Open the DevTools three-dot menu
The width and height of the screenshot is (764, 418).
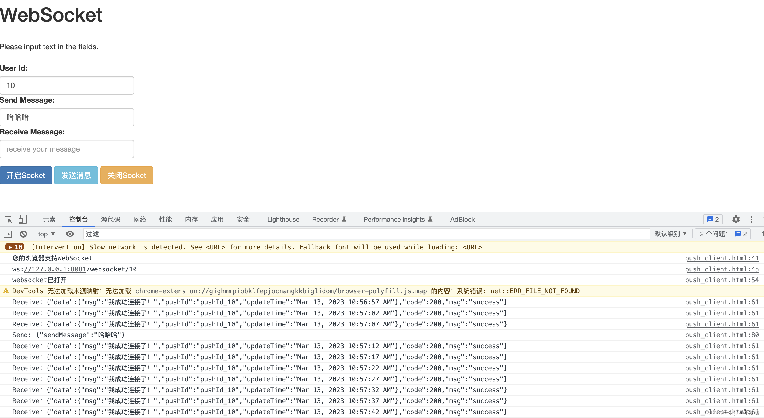coord(751,219)
